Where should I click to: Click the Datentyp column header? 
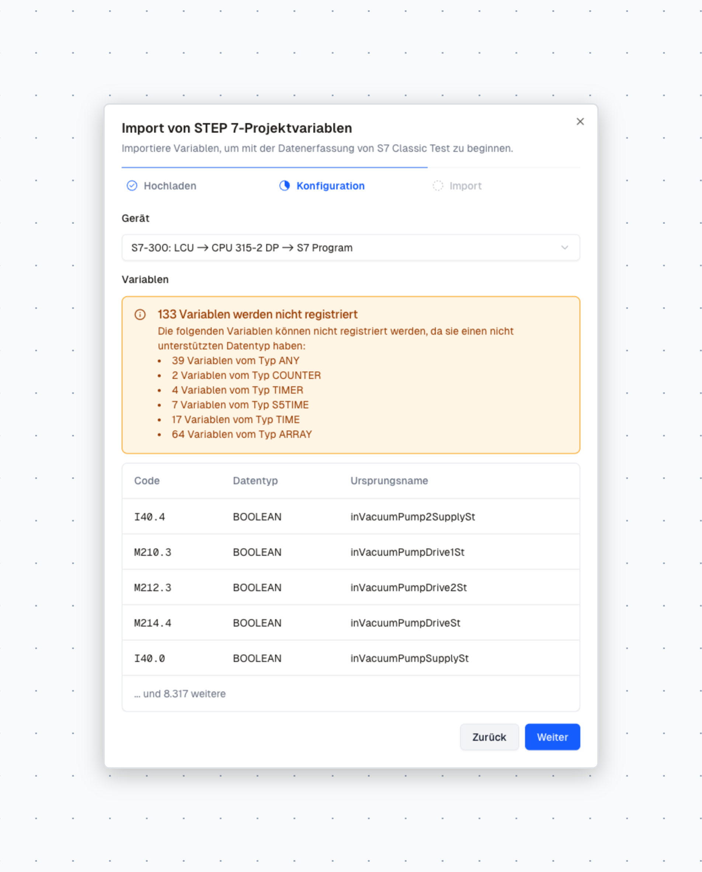255,481
